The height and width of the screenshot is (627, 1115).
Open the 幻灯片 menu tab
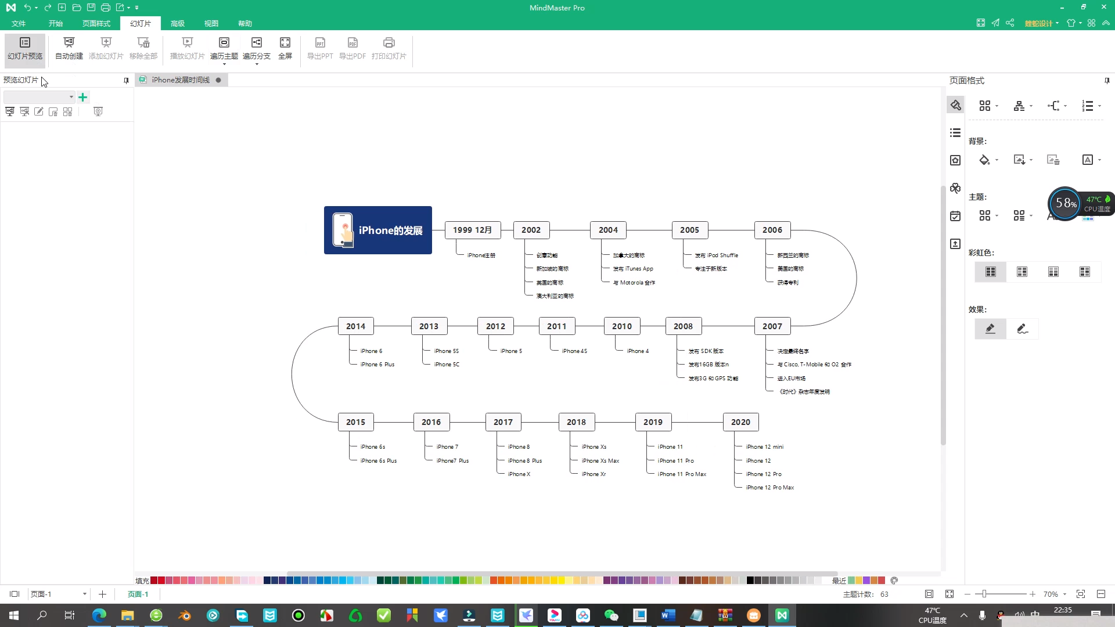coord(140,23)
